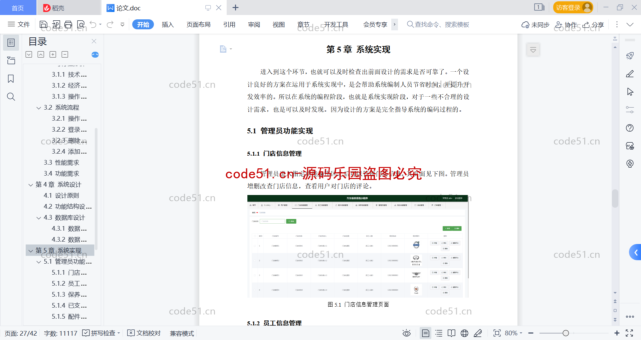Click the add heading plus icon
This screenshot has height=340, width=641.
[53, 54]
